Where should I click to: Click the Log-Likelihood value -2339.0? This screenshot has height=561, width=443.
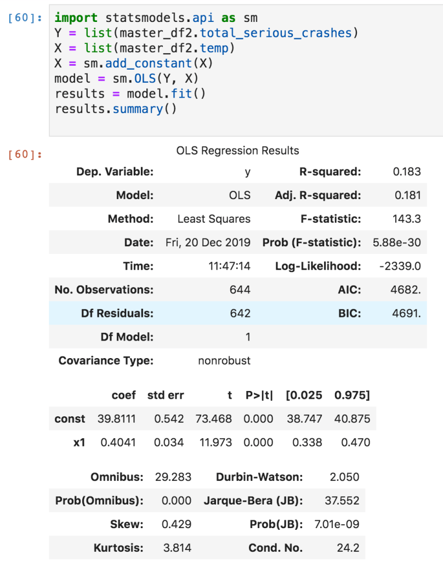point(400,266)
